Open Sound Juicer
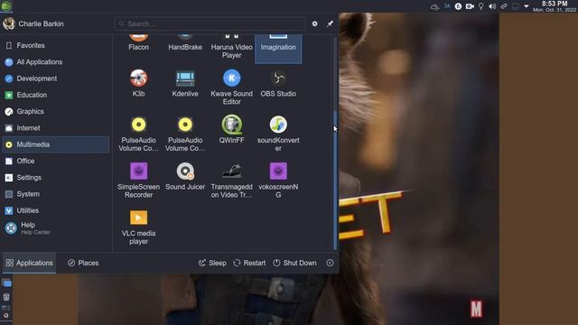 pyautogui.click(x=185, y=177)
